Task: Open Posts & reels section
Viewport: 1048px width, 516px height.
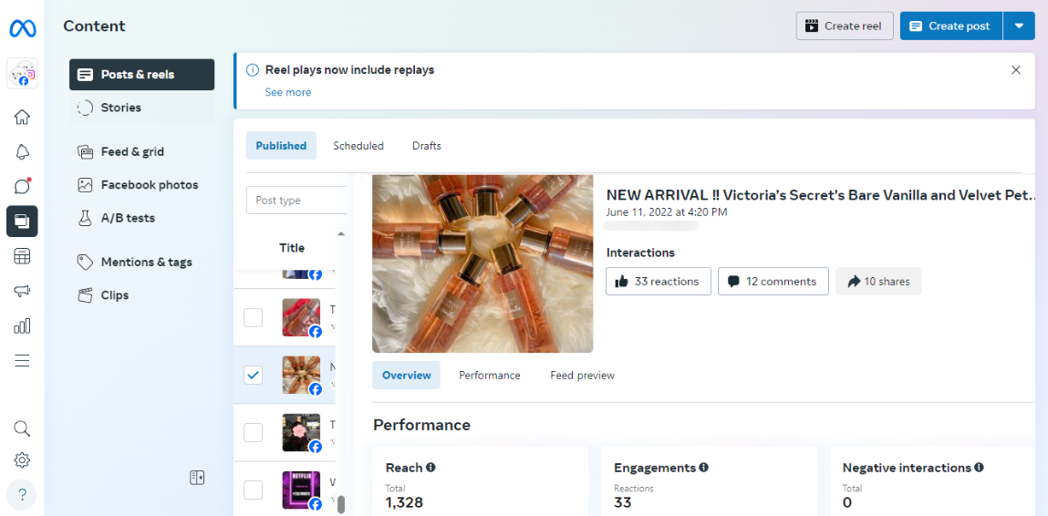Action: point(141,74)
